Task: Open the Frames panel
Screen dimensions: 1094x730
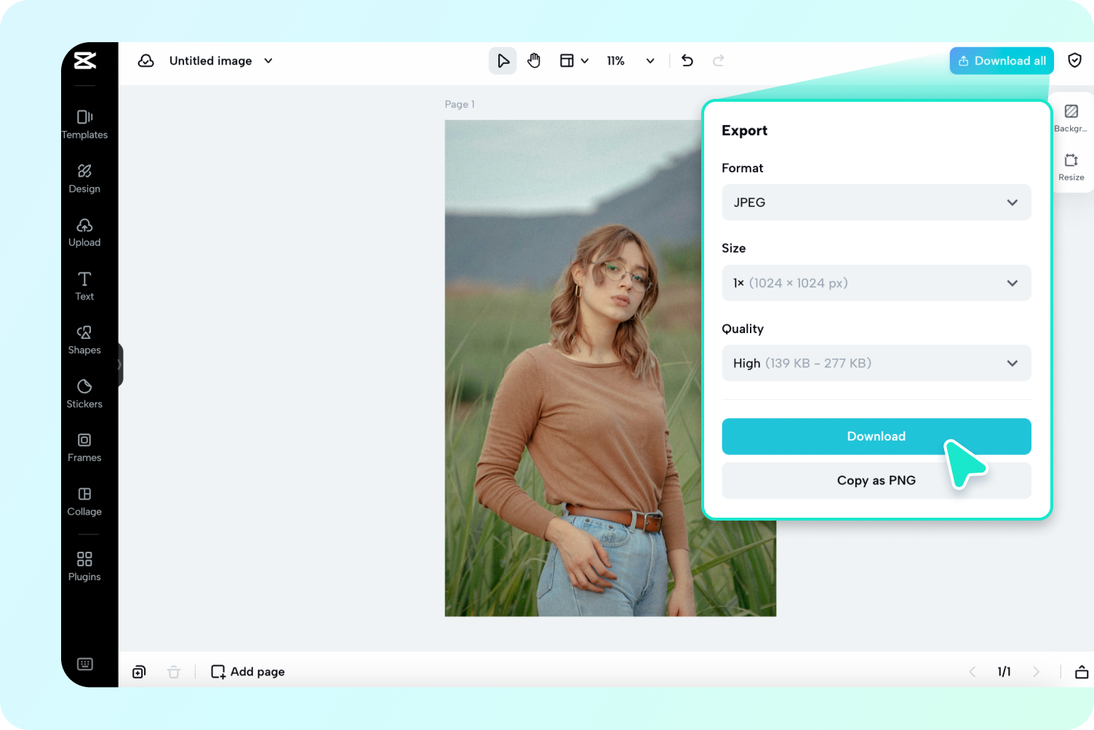Action: pos(84,446)
